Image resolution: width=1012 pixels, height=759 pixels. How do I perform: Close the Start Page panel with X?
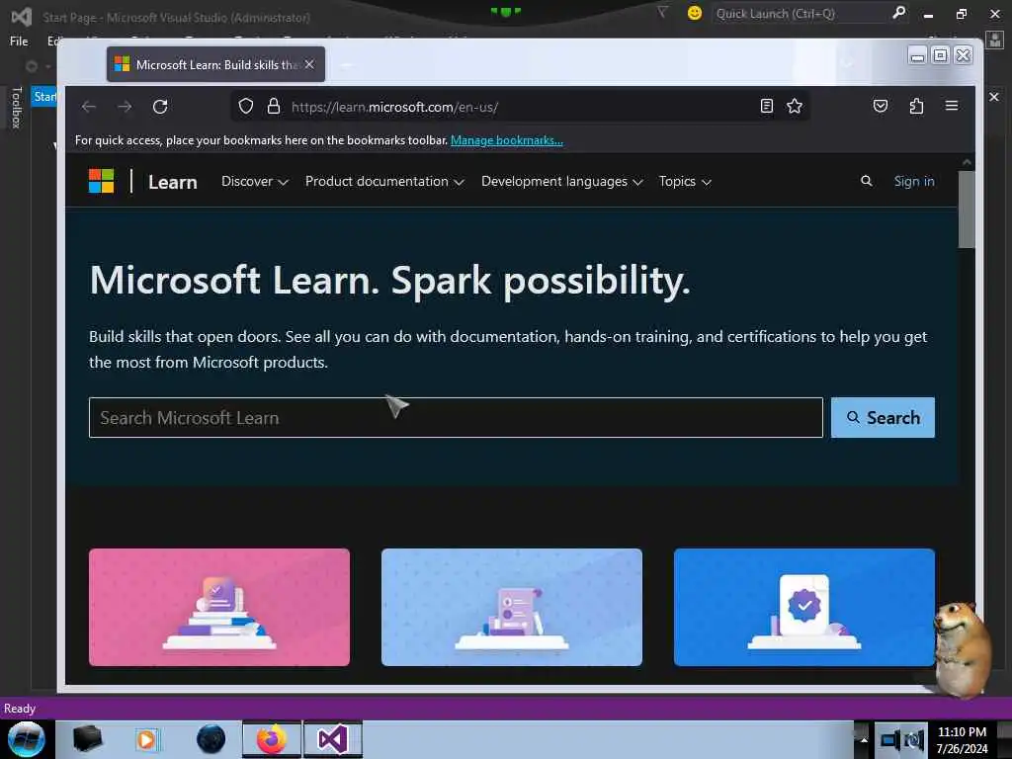[994, 97]
